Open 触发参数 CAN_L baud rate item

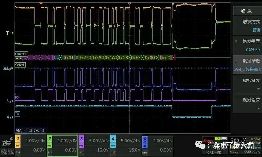coord(248,65)
